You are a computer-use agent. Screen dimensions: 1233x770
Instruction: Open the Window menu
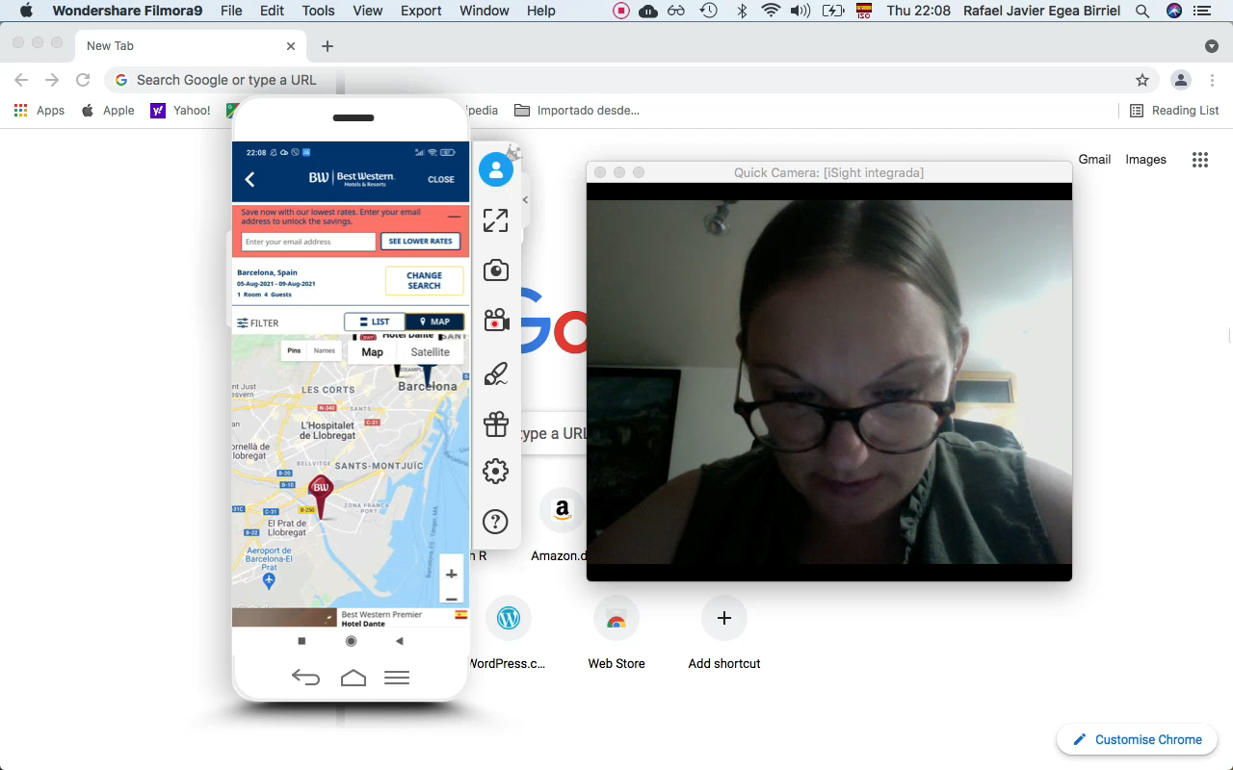click(x=485, y=11)
